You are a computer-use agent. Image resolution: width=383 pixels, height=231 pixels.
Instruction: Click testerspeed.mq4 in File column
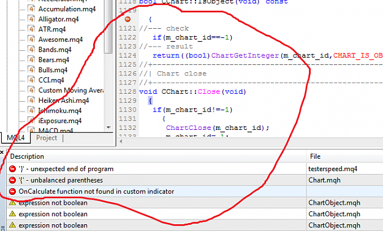click(333, 169)
